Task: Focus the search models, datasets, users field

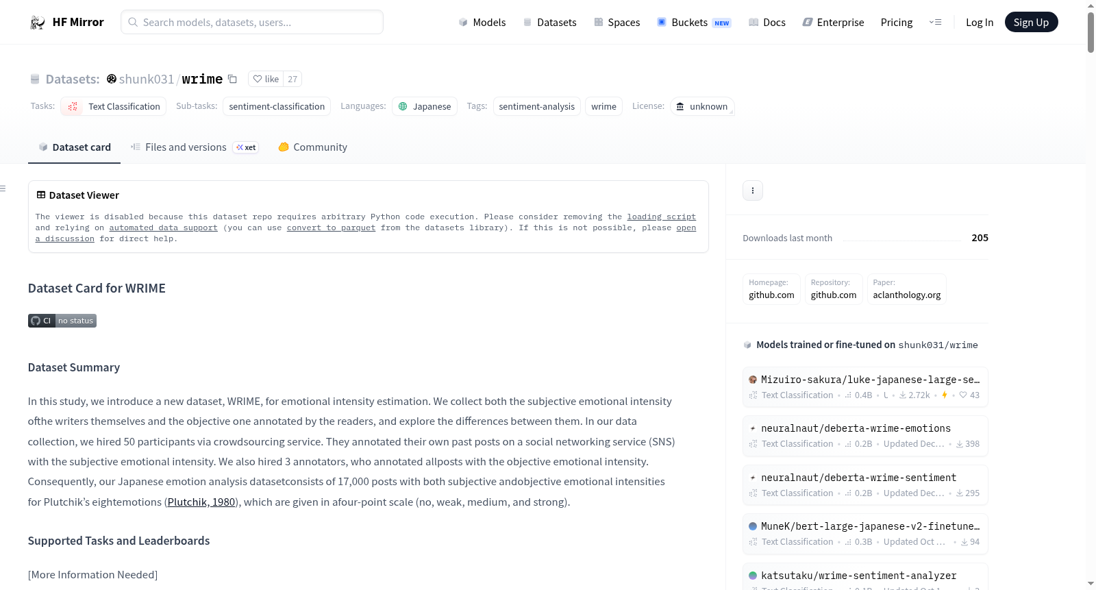Action: point(252,22)
